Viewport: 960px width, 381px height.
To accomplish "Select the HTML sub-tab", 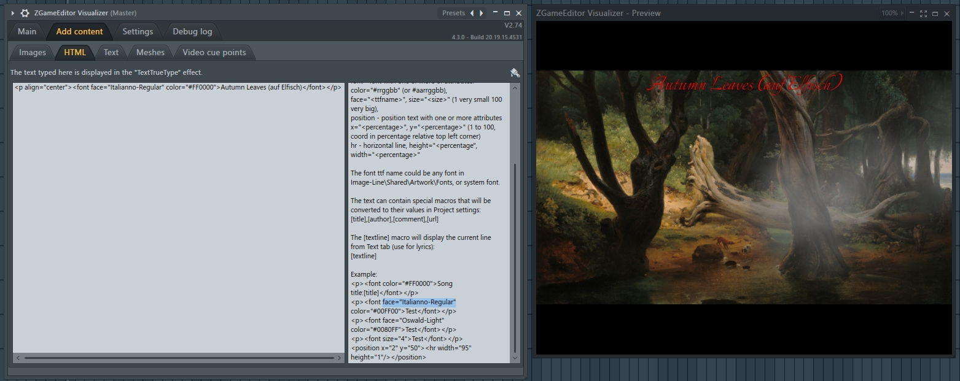I will [75, 52].
